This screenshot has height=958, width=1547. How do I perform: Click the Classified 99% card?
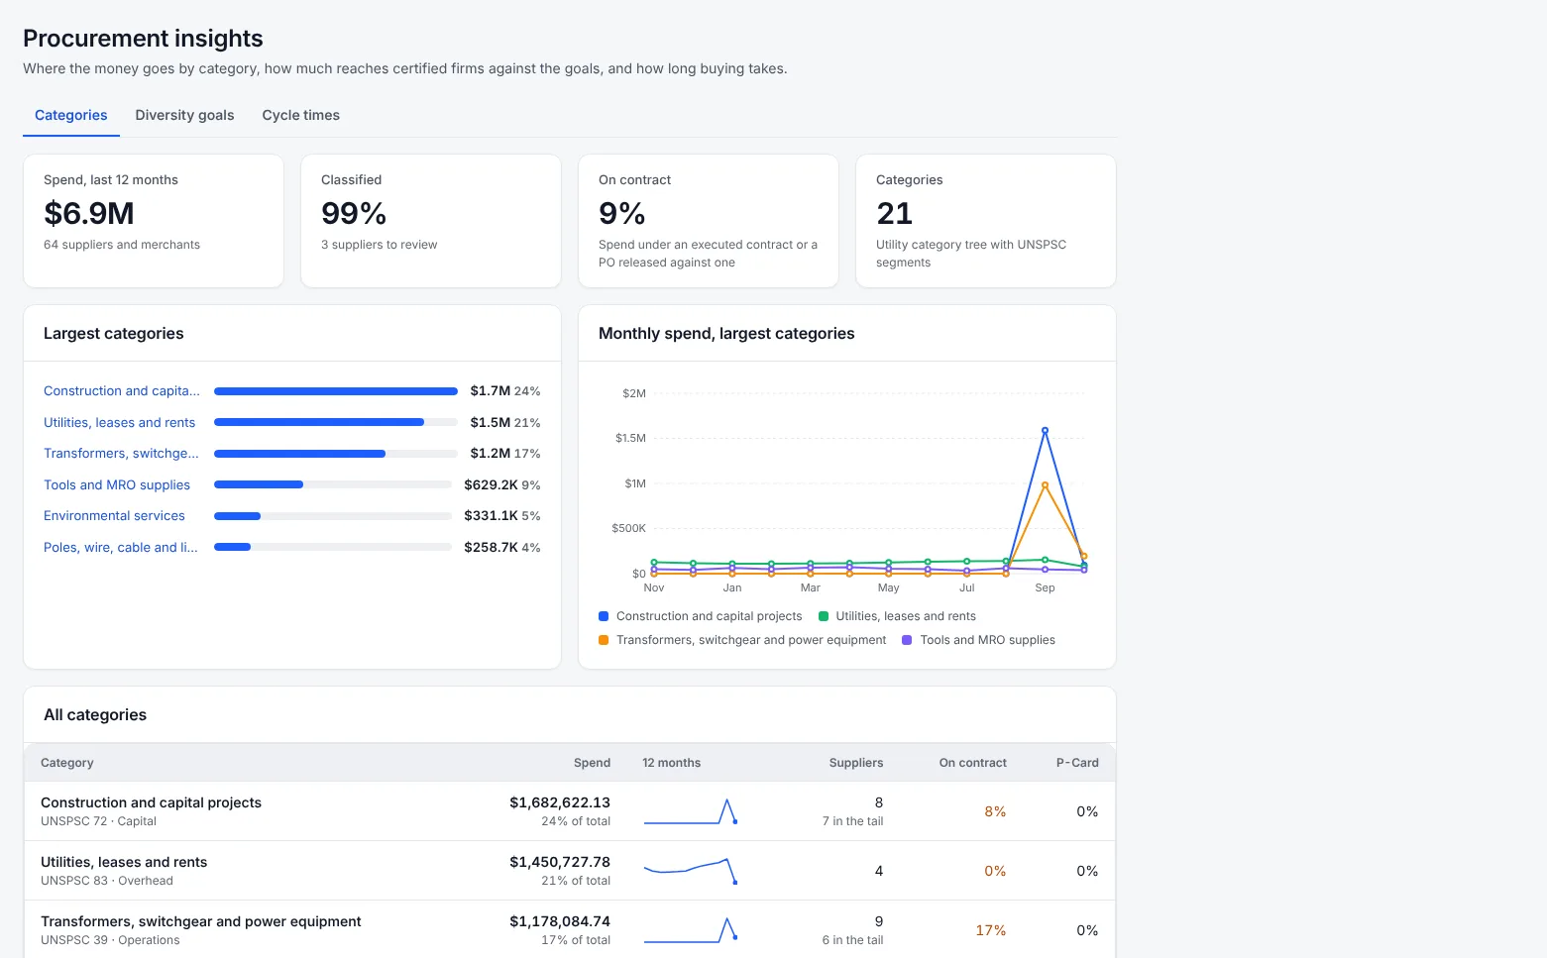pyautogui.click(x=431, y=221)
